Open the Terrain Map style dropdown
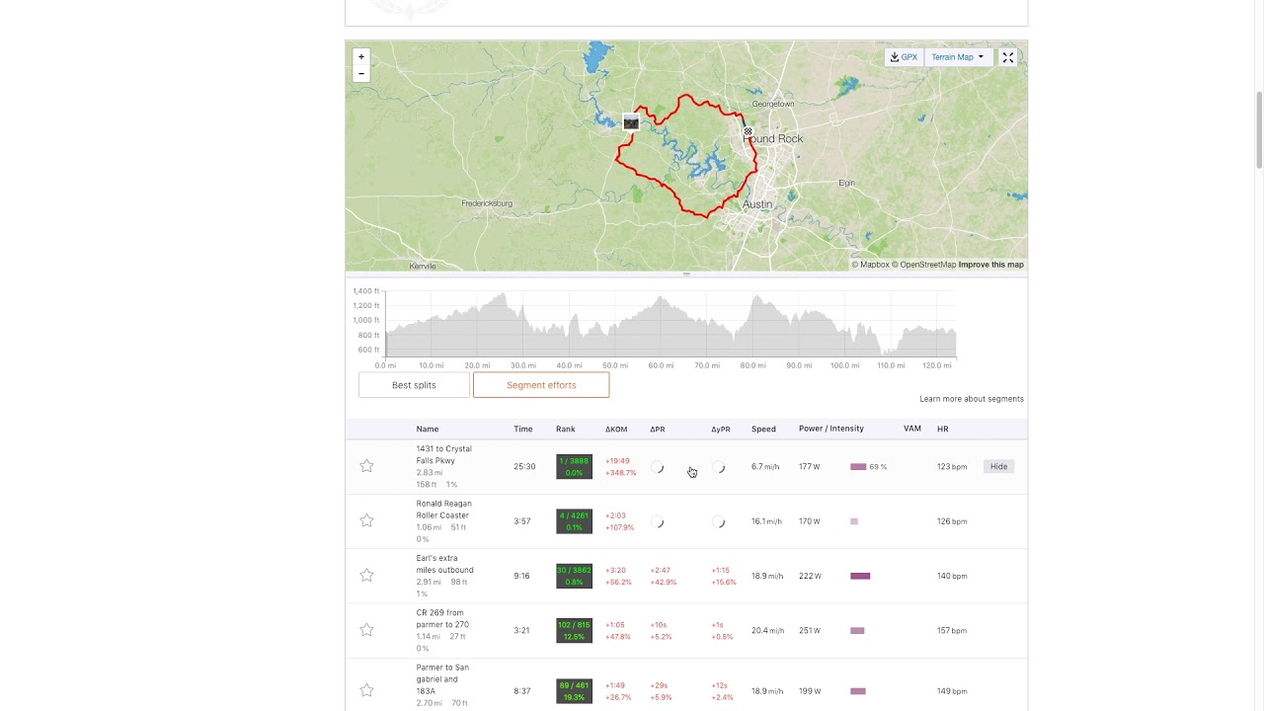This screenshot has width=1264, height=711. 957,57
